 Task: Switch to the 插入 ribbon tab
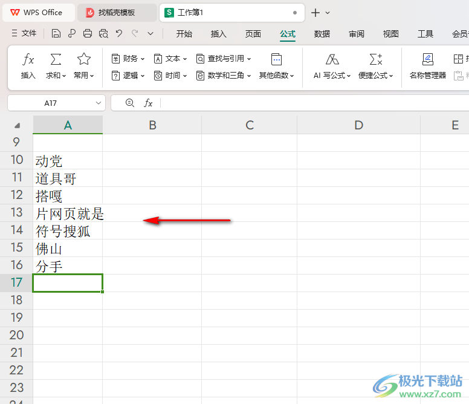(x=218, y=34)
